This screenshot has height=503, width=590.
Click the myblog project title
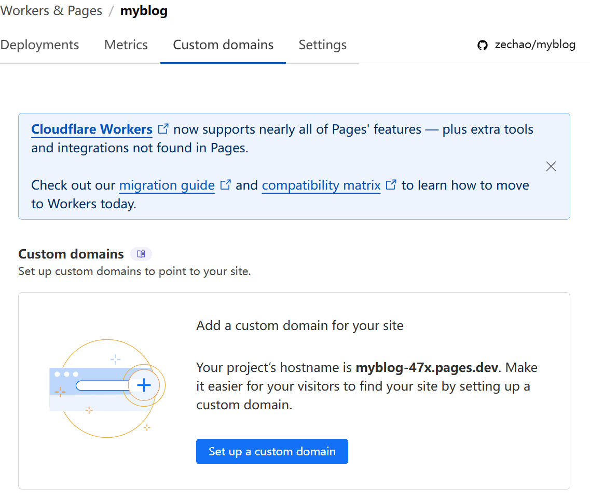tap(144, 10)
